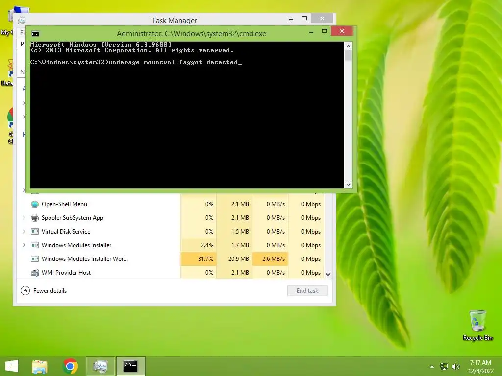Open the clock showing 7:17 AM

(480, 367)
